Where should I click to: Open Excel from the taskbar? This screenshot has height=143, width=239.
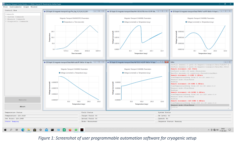point(64,130)
